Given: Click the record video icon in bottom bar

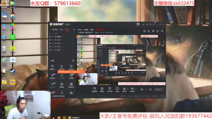Looking at the screenshot, I should pyautogui.click(x=142, y=89).
